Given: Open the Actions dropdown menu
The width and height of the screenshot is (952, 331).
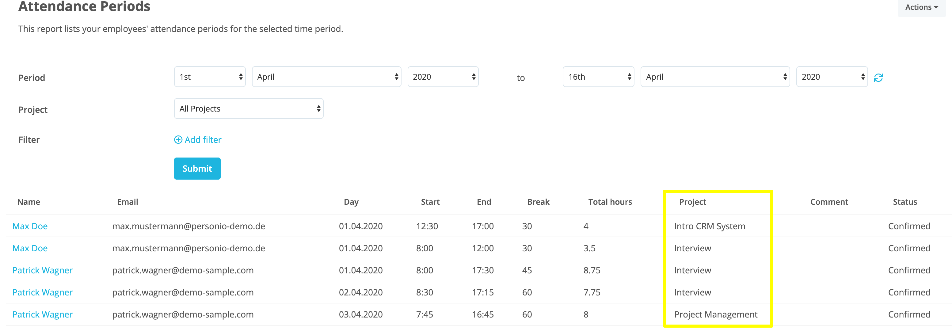Looking at the screenshot, I should pyautogui.click(x=921, y=7).
